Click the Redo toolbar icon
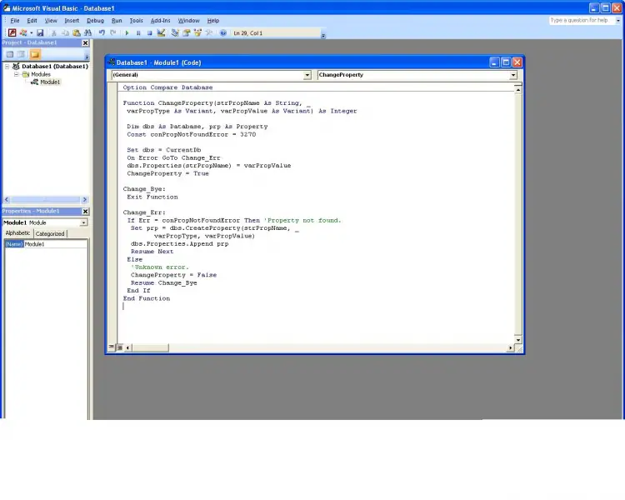The image size is (625, 500). (113, 32)
